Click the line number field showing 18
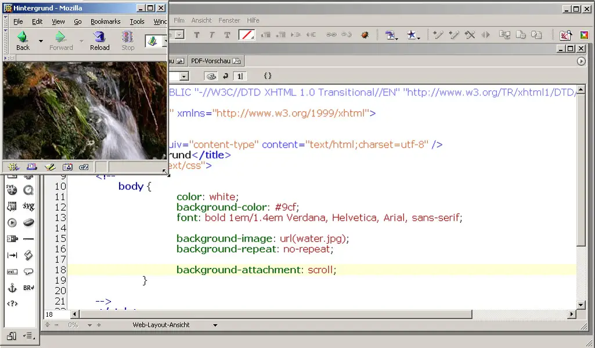The height and width of the screenshot is (348, 595). (57, 314)
